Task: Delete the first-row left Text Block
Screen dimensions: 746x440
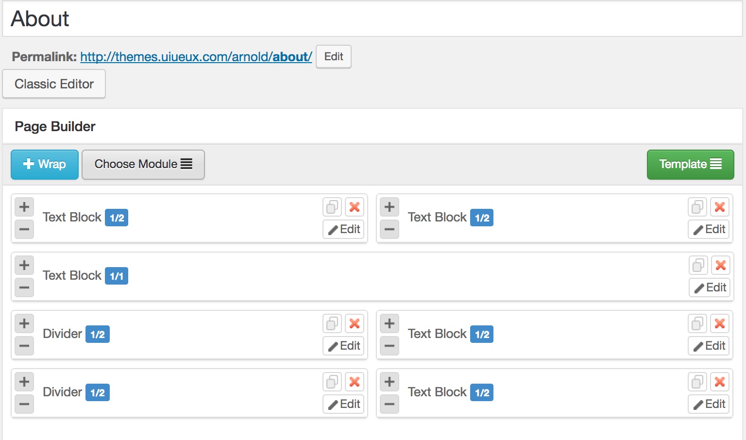Action: point(355,207)
